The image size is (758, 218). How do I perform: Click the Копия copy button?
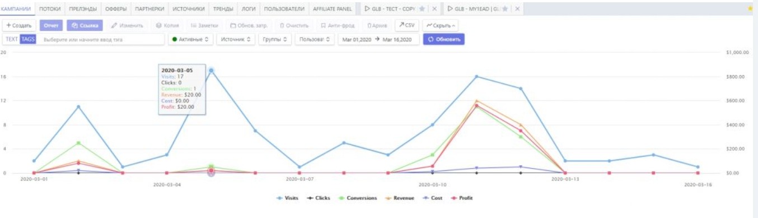pos(167,25)
